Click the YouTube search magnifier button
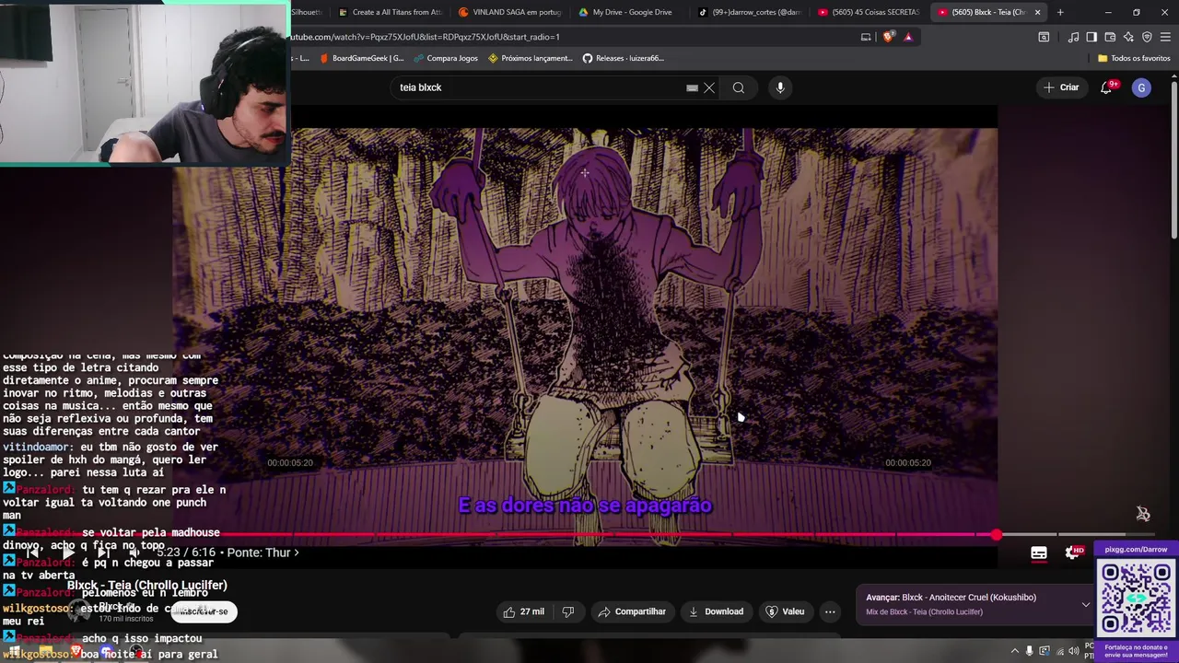This screenshot has height=663, width=1179. coord(739,87)
